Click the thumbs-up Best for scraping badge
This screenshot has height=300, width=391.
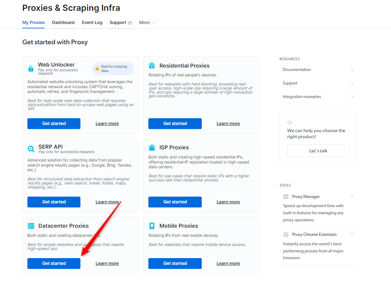(x=113, y=69)
